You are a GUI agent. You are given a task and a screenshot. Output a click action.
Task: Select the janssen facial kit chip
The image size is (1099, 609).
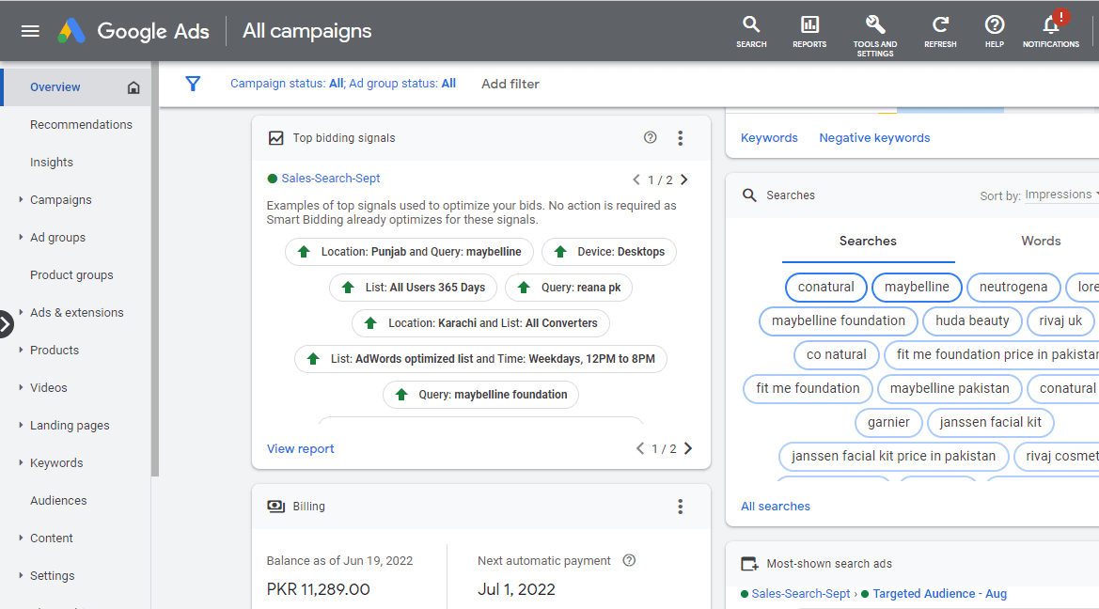(x=990, y=423)
